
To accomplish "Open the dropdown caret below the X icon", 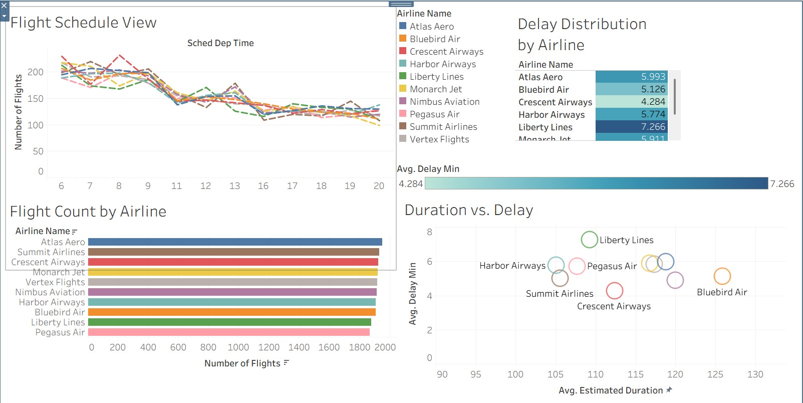I will point(5,15).
